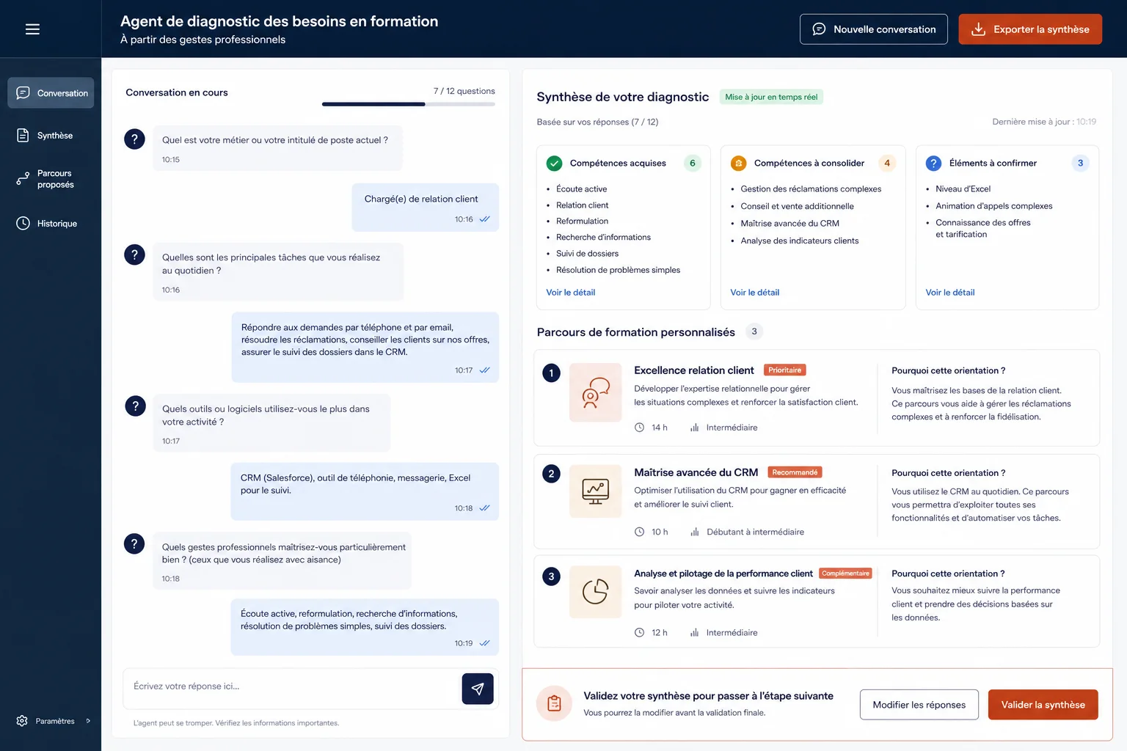
Task: Expand the Paramètres chevron arrow
Action: pyautogui.click(x=88, y=721)
